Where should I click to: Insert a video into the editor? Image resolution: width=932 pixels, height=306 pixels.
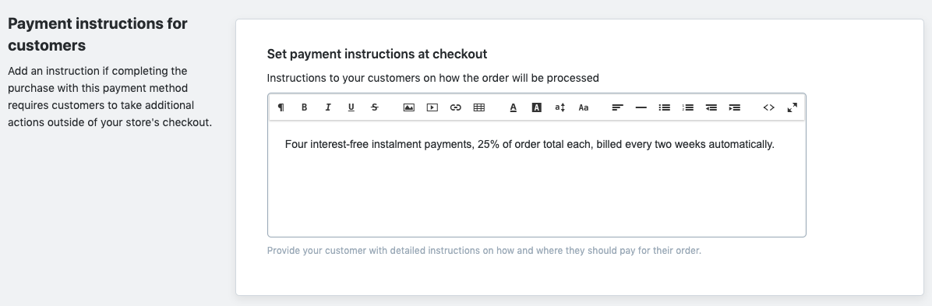coord(432,107)
